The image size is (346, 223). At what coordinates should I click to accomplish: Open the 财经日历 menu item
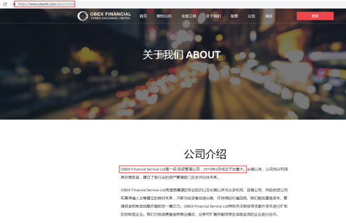[x=164, y=16]
